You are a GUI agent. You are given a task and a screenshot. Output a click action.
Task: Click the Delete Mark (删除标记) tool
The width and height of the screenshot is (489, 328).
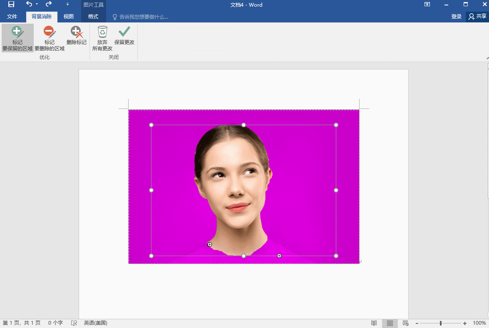pyautogui.click(x=77, y=35)
